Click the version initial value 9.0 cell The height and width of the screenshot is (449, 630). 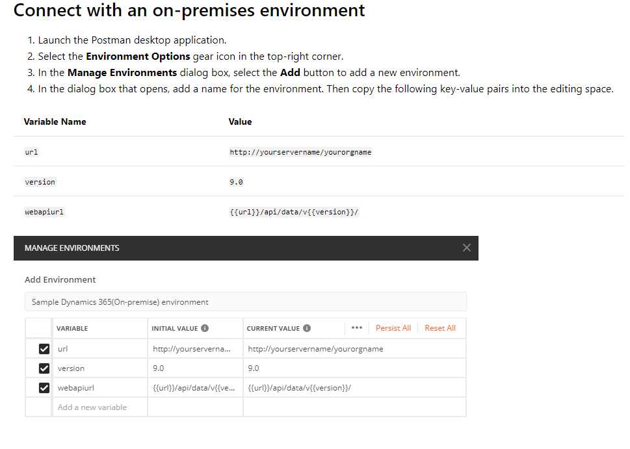(x=195, y=368)
